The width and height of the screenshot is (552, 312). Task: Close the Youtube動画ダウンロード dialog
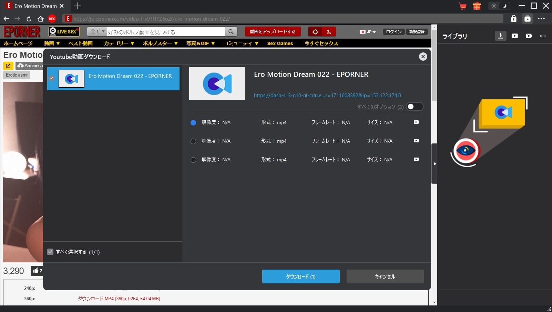click(x=423, y=57)
